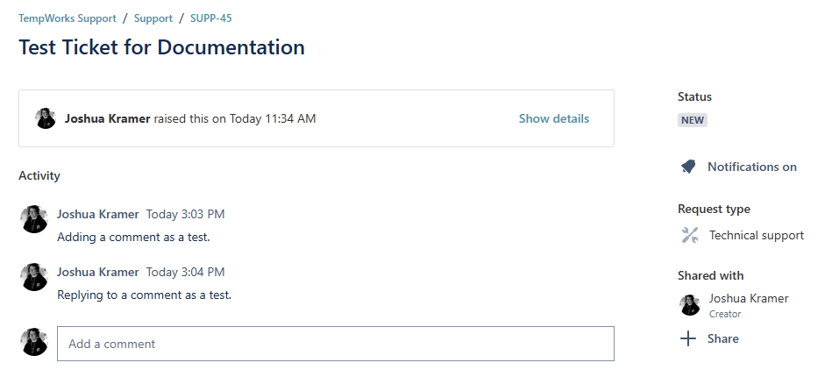Click into the Add a comment field
This screenshot has width=839, height=384.
pyautogui.click(x=335, y=344)
